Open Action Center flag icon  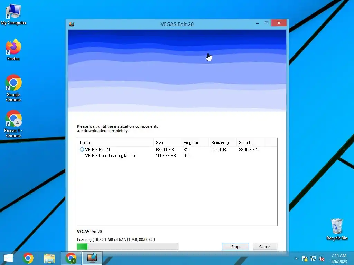[x=305, y=258]
